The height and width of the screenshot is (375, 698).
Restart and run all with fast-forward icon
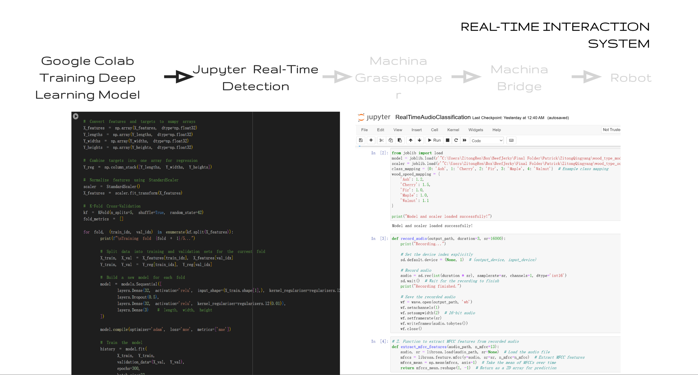pos(465,140)
